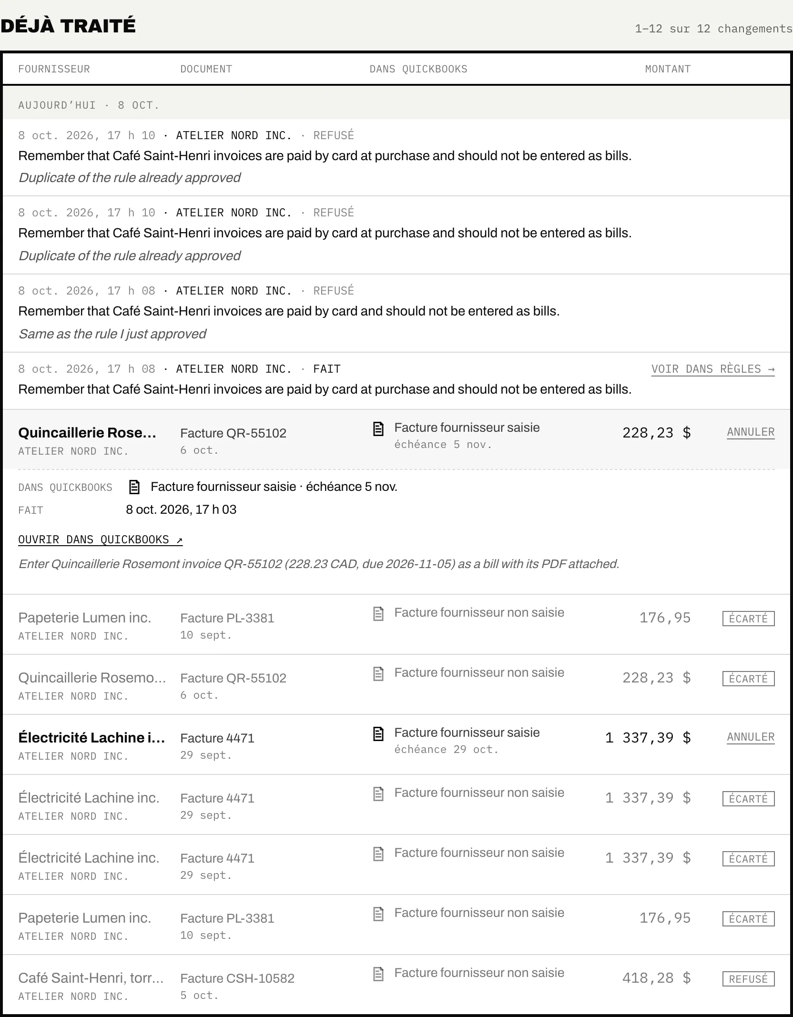
Task: Click REFUSÉ badge on Café Saint-Henri row
Action: 748,979
